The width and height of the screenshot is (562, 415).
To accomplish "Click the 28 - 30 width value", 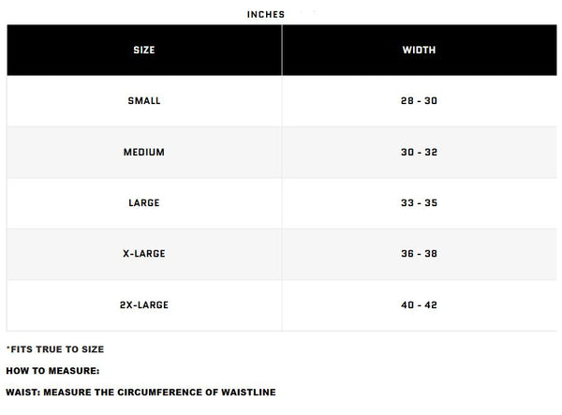I will click(419, 101).
